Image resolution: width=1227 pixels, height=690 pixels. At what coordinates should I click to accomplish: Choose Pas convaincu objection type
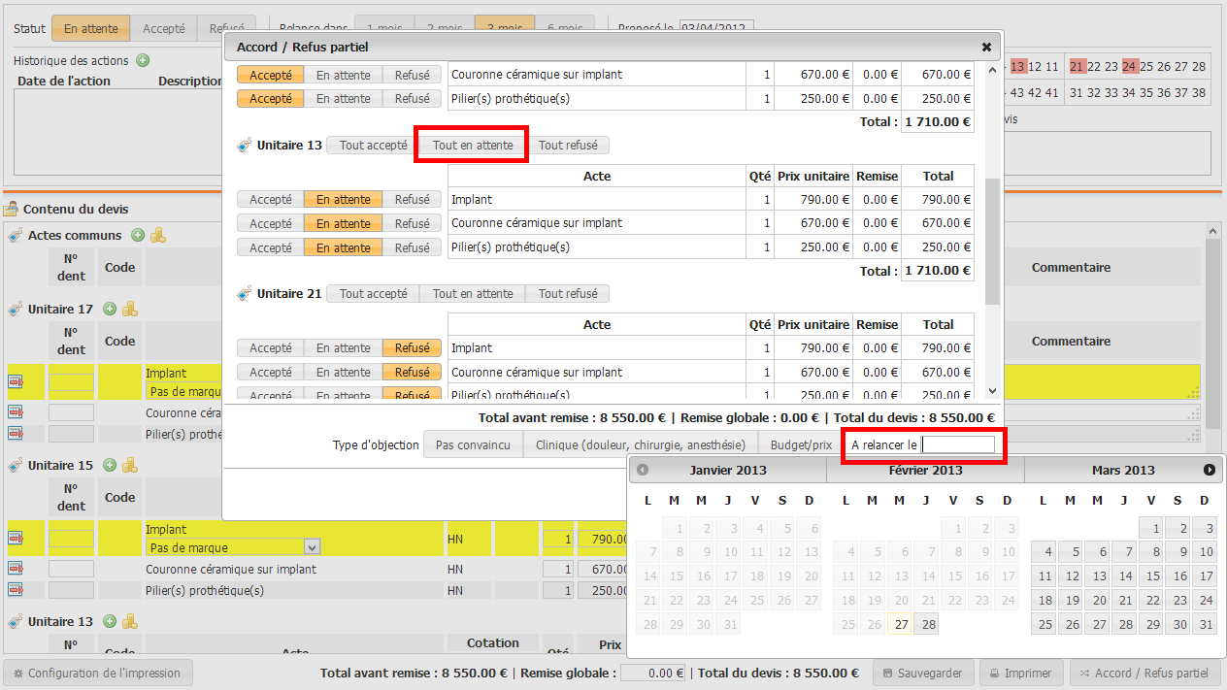473,445
